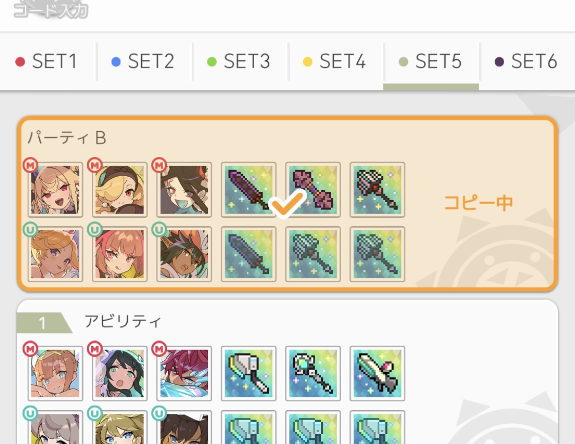Click the コピー中 label
The width and height of the screenshot is (575, 444).
click(x=478, y=203)
